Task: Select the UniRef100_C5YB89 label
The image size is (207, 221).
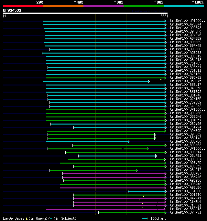Action: coord(186,103)
